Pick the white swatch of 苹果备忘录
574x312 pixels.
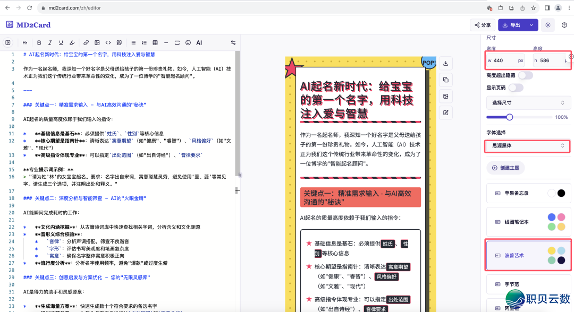(x=551, y=193)
